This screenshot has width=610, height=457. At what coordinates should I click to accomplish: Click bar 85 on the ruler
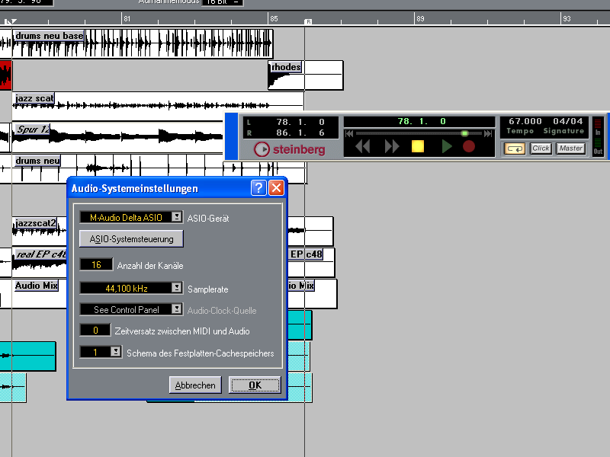pyautogui.click(x=274, y=18)
